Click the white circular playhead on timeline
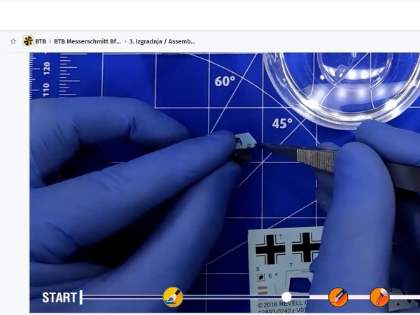Image resolution: width=420 pixels, height=315 pixels. point(286,297)
